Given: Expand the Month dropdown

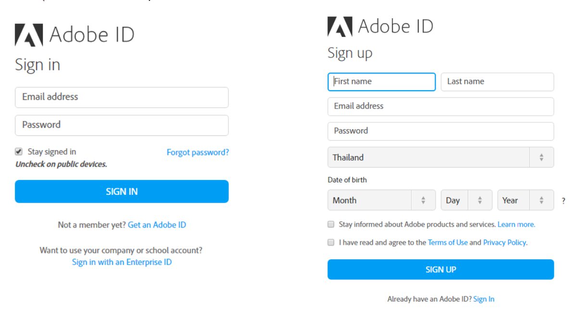Looking at the screenshot, I should pos(381,200).
